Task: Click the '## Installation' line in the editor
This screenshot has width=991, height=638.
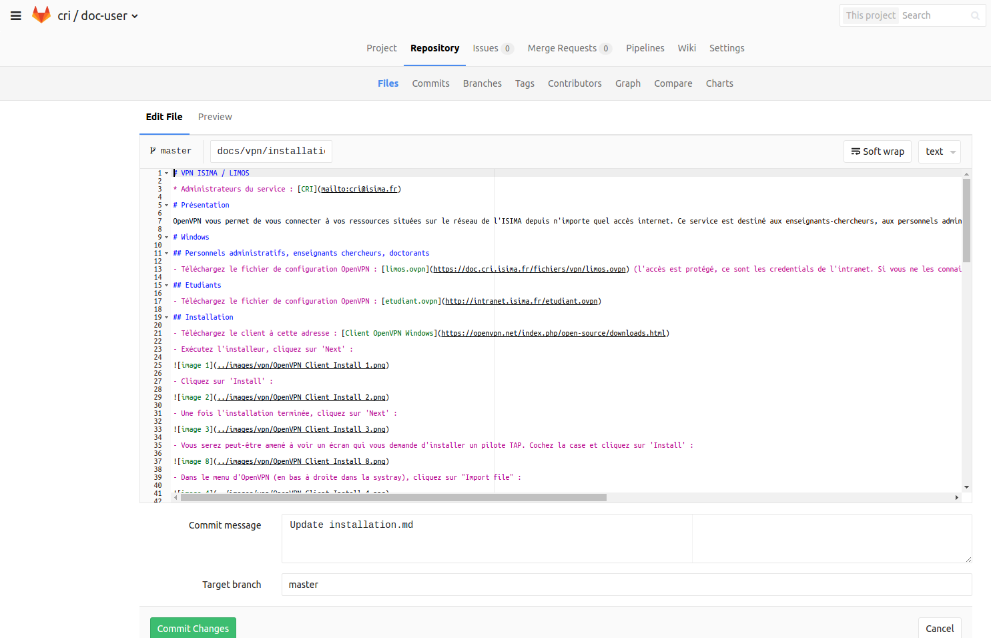Action: coord(203,317)
